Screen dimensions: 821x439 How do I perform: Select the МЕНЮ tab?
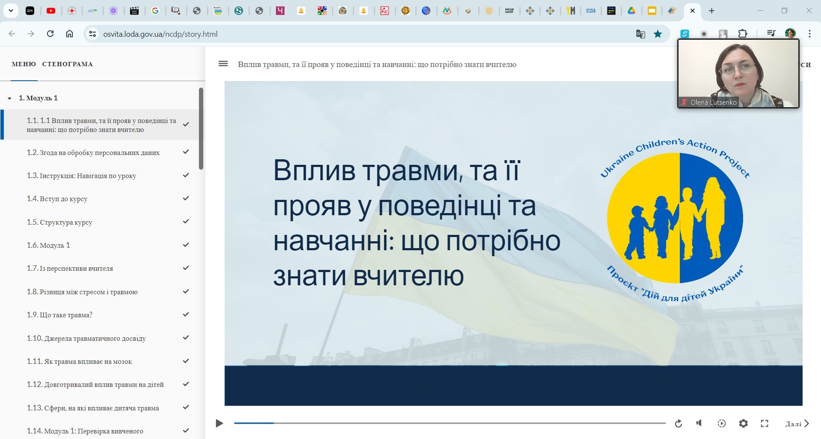(24, 64)
